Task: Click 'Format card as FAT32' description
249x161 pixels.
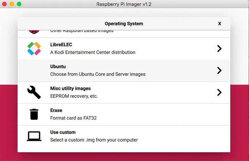Action: pos(74,118)
